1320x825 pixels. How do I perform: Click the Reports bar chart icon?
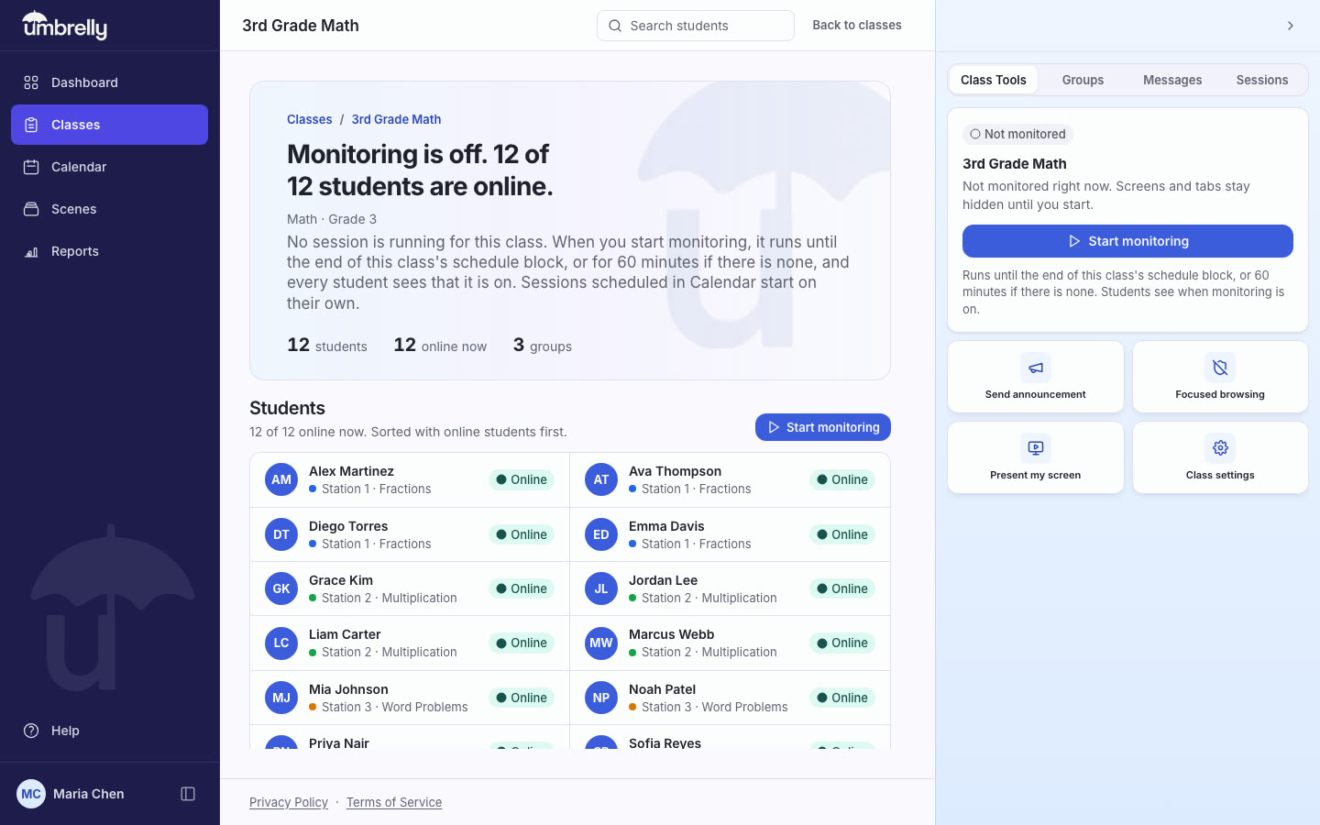tap(31, 251)
